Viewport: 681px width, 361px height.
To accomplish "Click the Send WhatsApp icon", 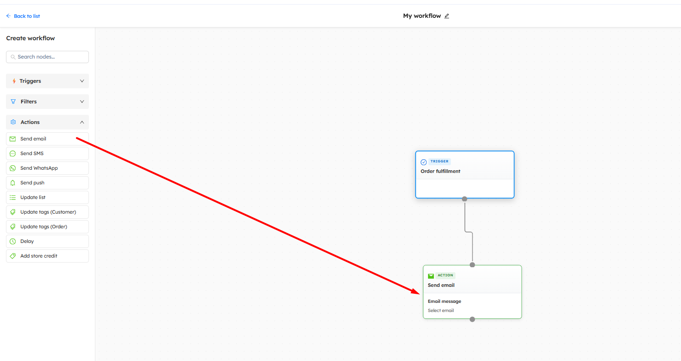I will pos(13,168).
